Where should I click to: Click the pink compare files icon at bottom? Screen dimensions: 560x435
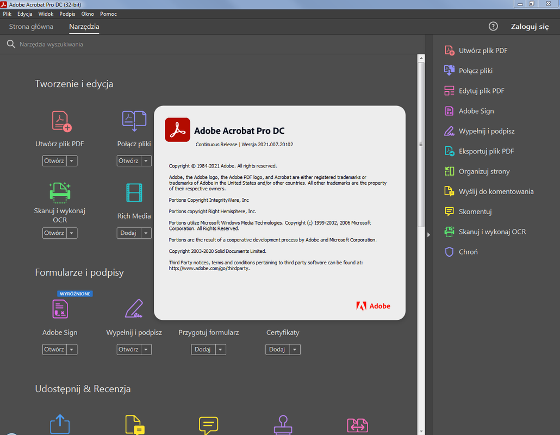click(358, 425)
